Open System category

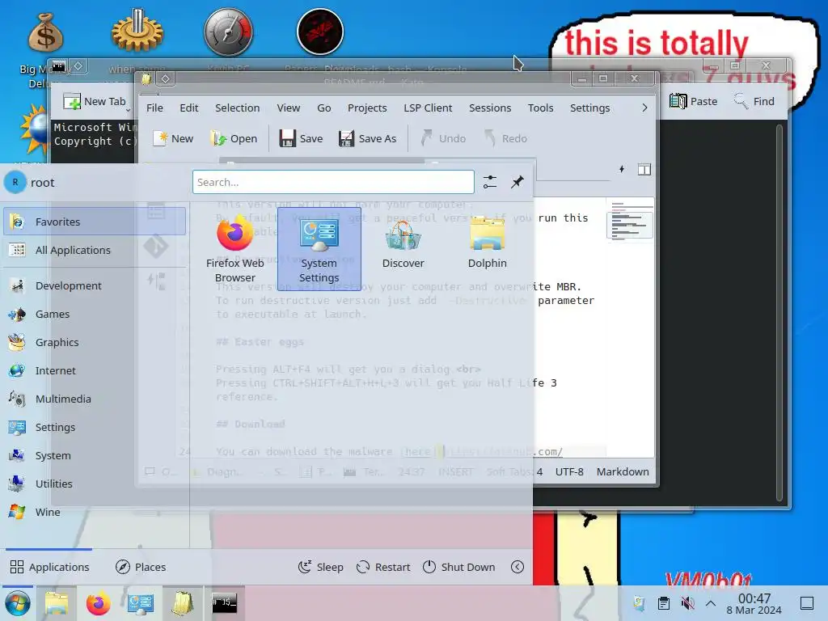click(95, 456)
